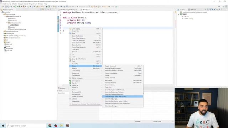Screen dimensions: 228x128
Task: Select the Markers view tab
Action: click(x=62, y=88)
